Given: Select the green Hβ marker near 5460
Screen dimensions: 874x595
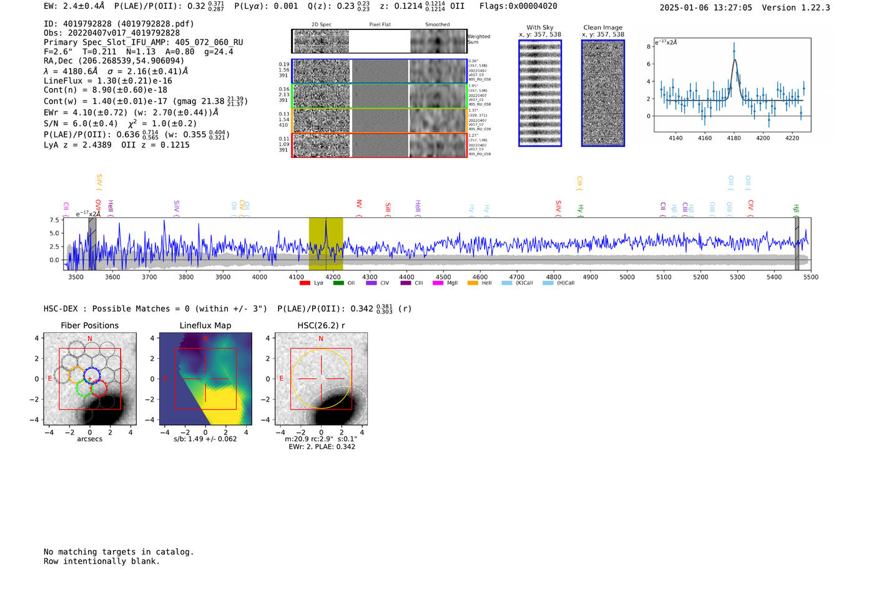Looking at the screenshot, I should [796, 209].
